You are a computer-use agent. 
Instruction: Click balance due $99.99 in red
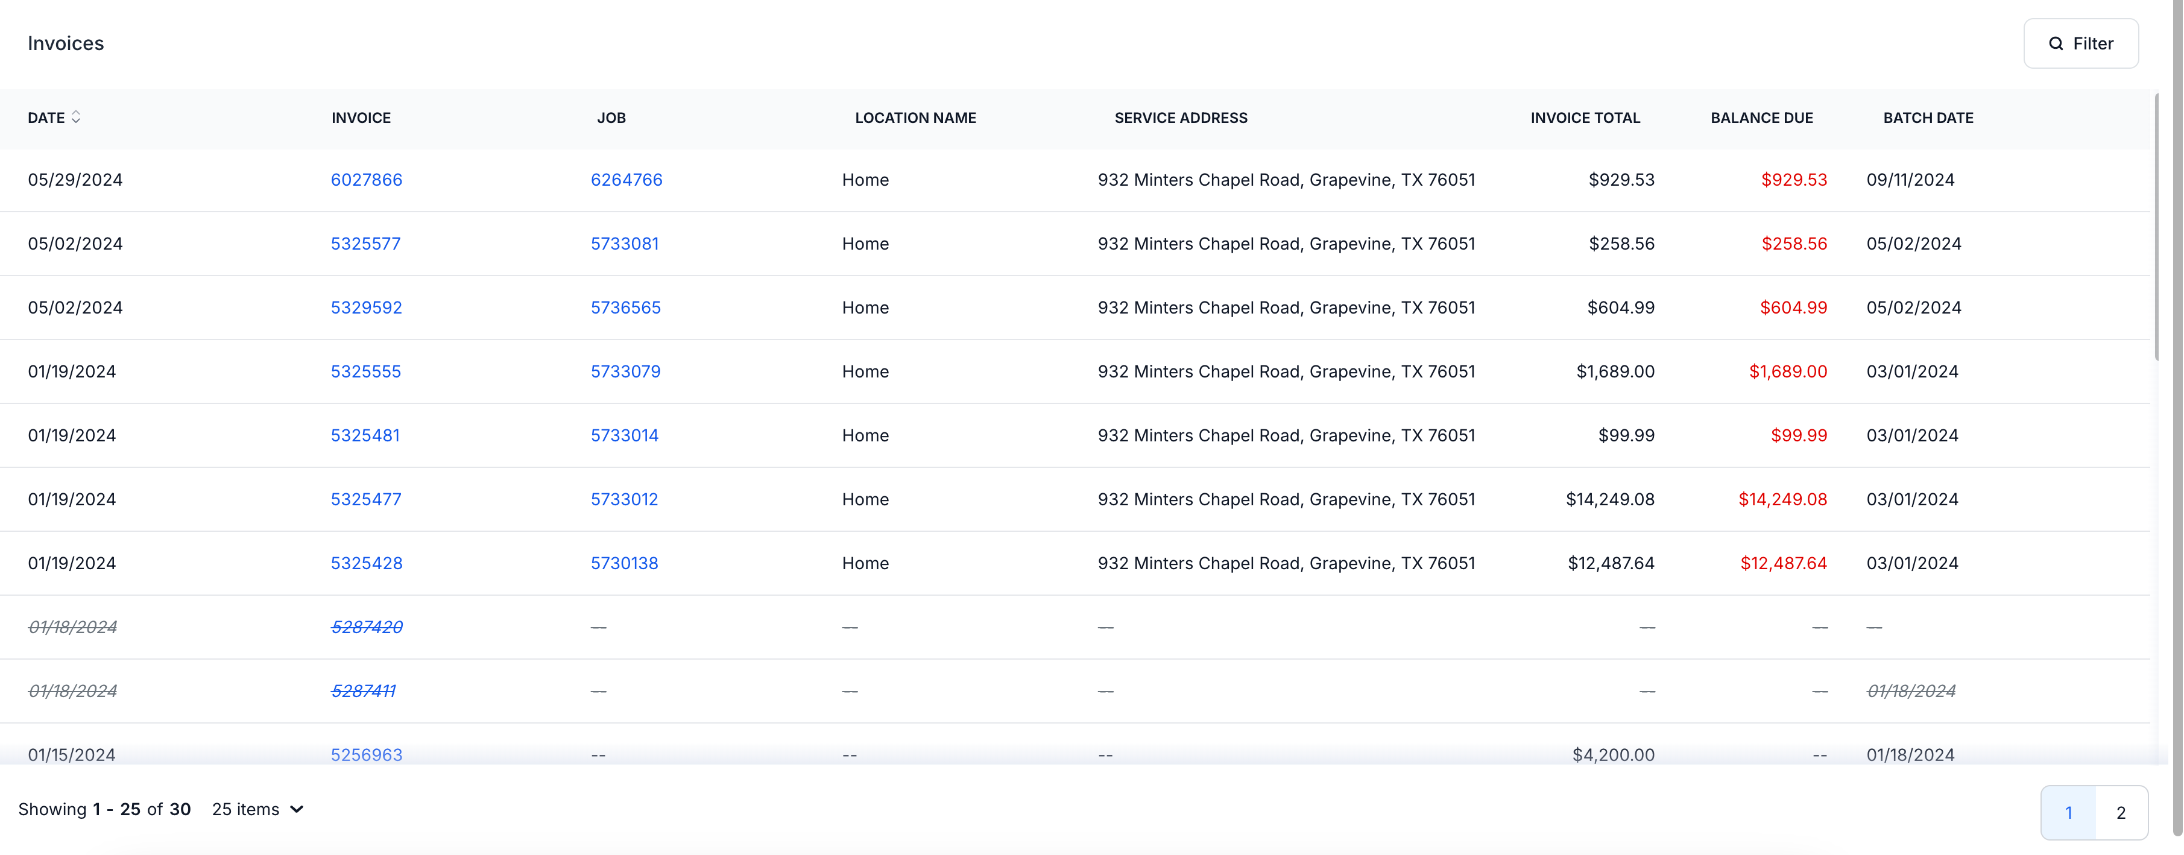[x=1799, y=435]
